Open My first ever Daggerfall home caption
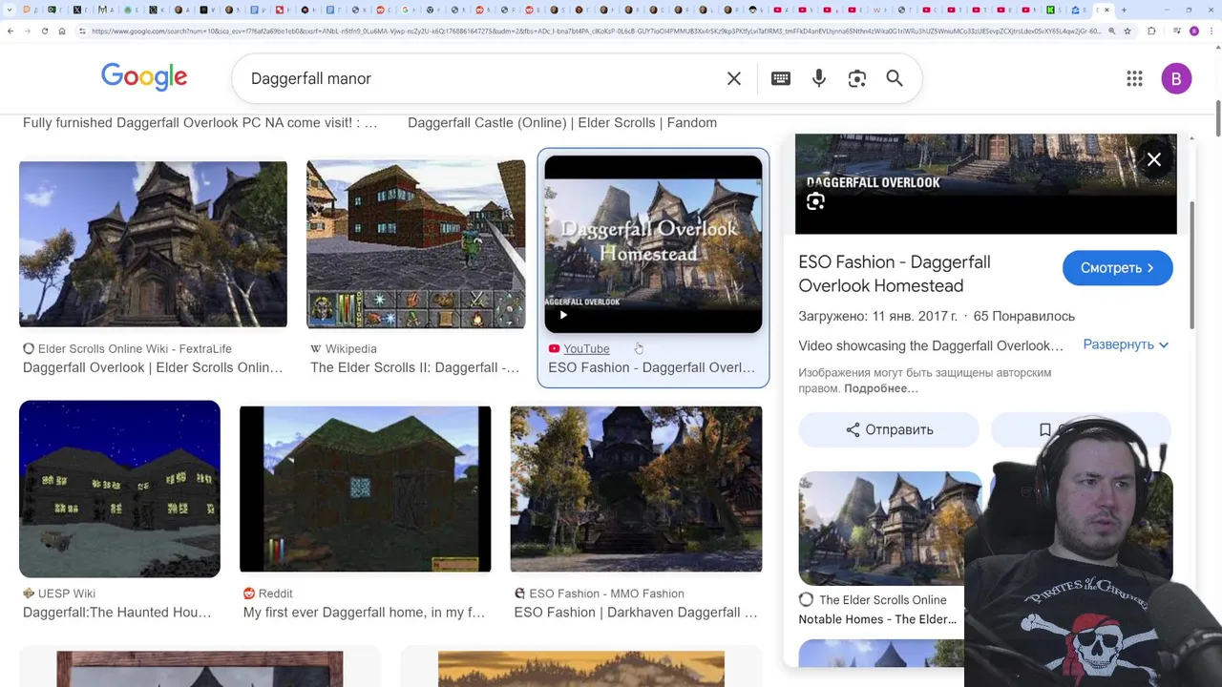The image size is (1222, 687). pos(364,613)
